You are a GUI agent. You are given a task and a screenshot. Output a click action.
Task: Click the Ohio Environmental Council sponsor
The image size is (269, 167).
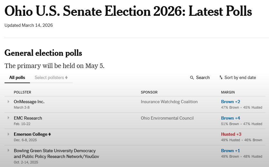[167, 118]
